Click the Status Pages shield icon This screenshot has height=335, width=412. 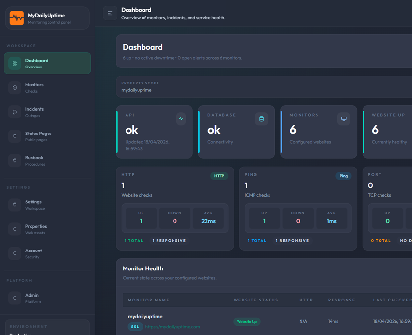point(15,136)
